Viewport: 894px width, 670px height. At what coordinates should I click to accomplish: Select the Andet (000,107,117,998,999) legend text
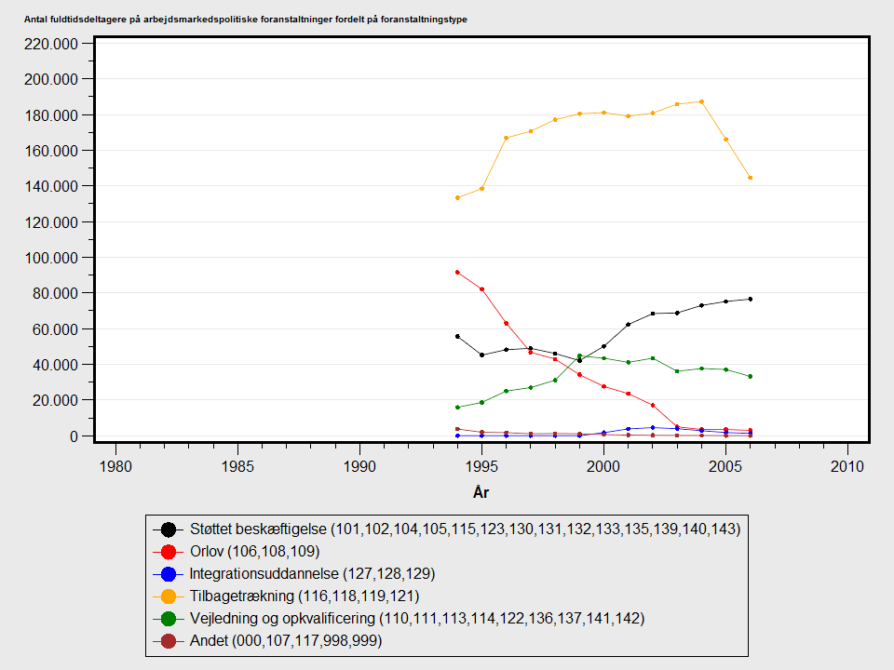tap(286, 641)
